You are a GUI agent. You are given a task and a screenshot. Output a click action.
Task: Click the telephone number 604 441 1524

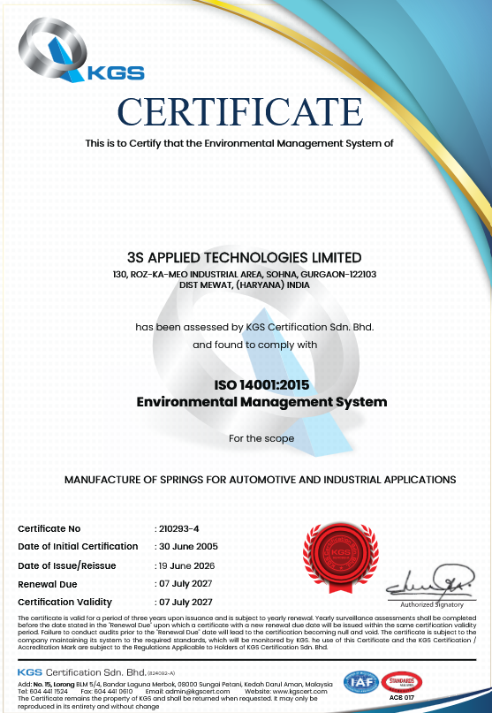42,691
